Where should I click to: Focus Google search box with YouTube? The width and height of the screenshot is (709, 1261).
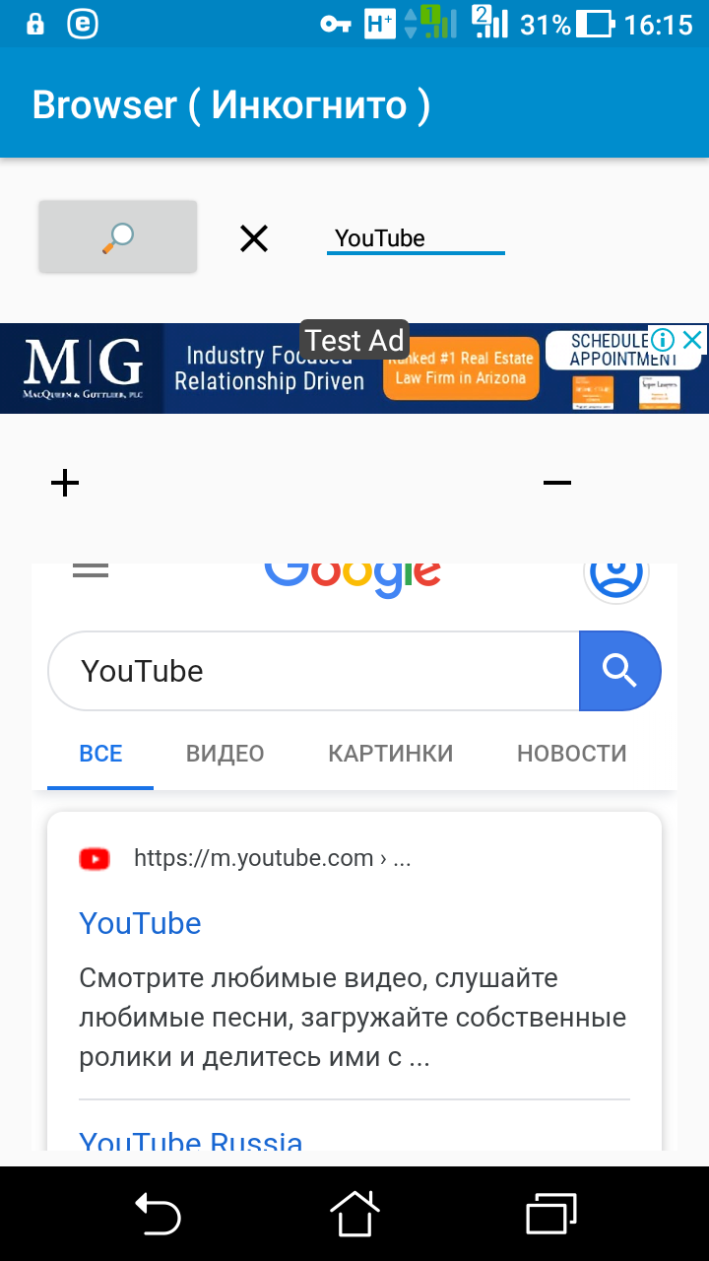(313, 671)
